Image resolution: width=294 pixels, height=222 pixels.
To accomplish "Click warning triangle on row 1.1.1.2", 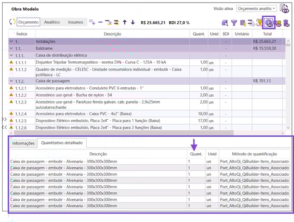I will (x=11, y=69).
